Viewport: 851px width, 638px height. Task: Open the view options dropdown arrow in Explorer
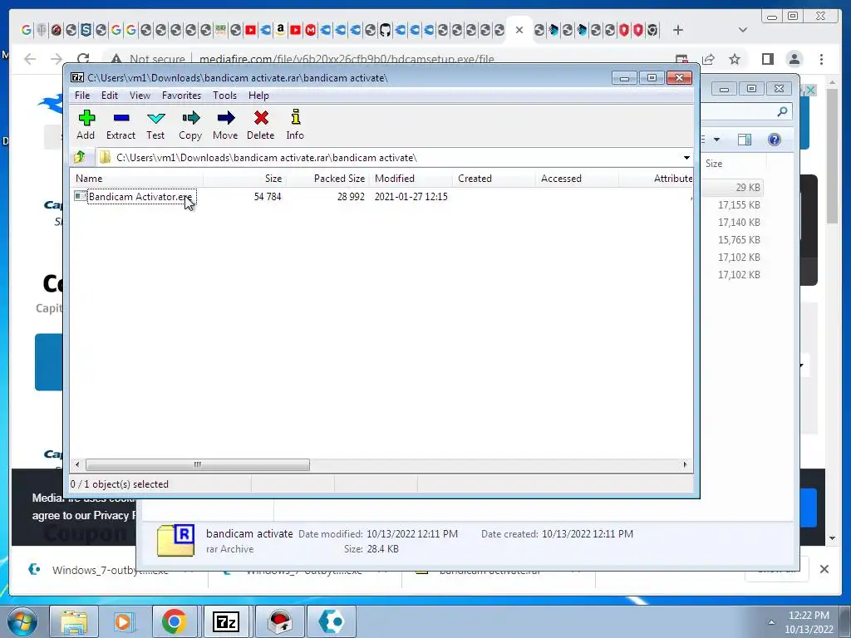point(716,140)
